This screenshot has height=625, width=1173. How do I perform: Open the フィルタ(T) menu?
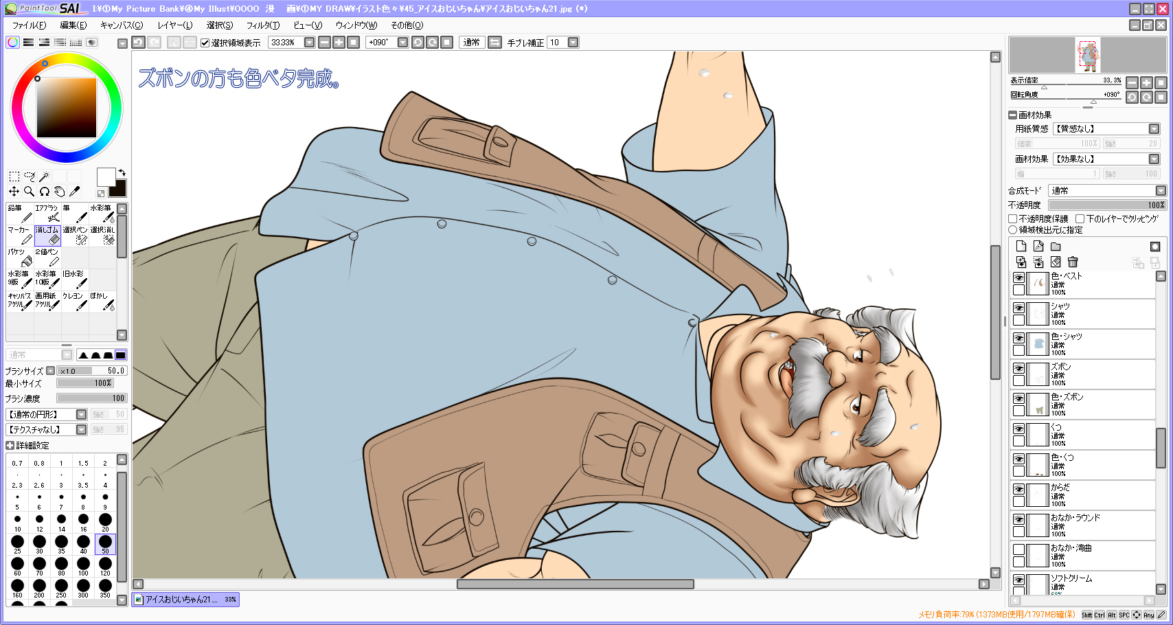pyautogui.click(x=263, y=25)
